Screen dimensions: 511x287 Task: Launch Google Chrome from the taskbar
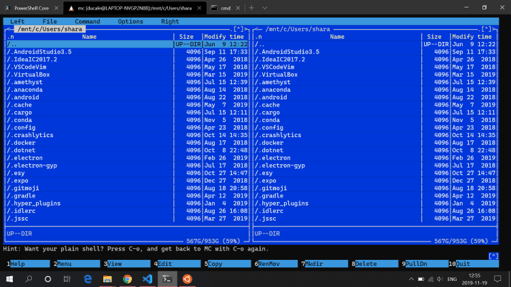(x=127, y=279)
